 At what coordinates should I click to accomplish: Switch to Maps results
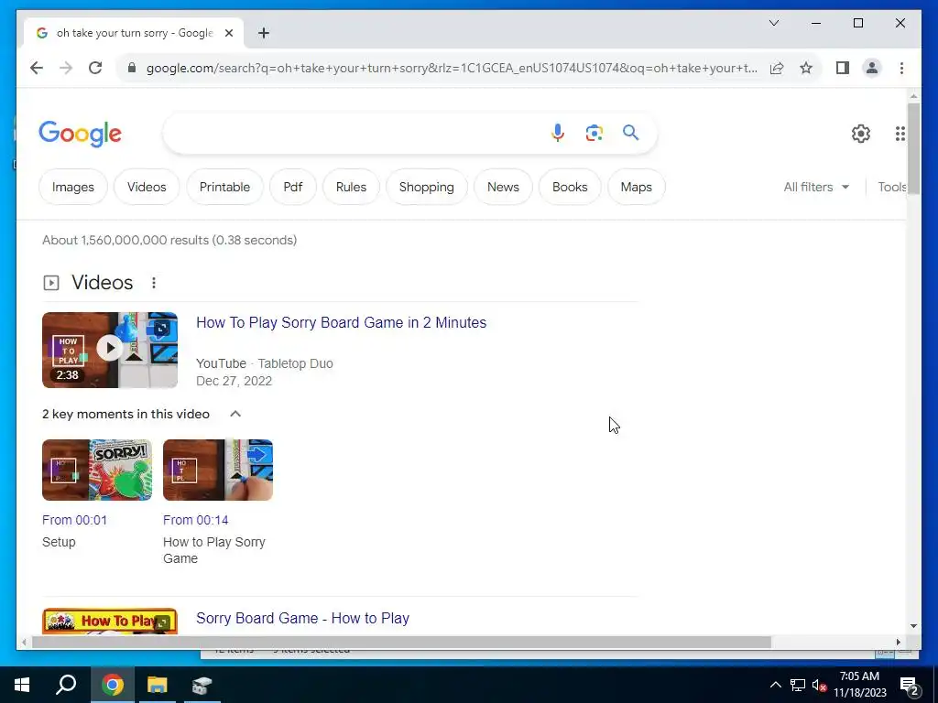636,187
